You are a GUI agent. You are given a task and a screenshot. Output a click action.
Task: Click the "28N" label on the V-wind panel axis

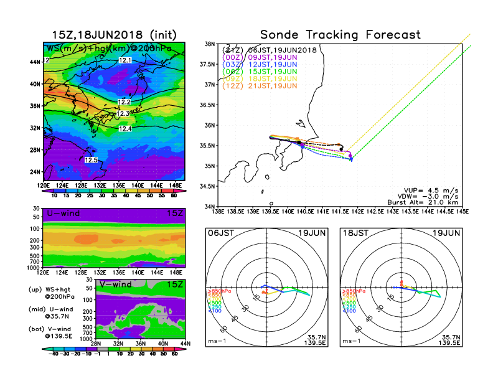click(x=96, y=344)
